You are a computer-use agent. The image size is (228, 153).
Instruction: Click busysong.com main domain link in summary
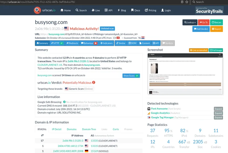tap(92, 65)
